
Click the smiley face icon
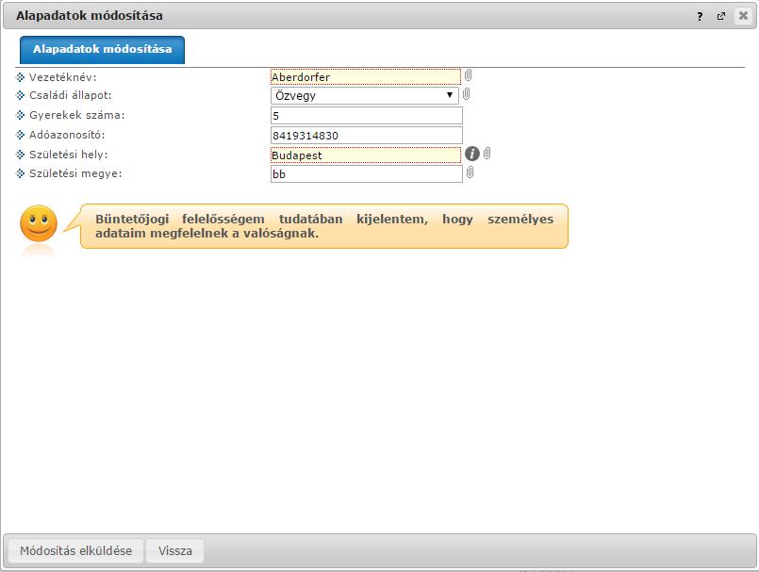pyautogui.click(x=39, y=223)
